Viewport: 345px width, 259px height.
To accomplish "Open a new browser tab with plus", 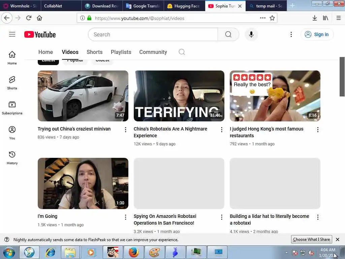I will pos(292,6).
